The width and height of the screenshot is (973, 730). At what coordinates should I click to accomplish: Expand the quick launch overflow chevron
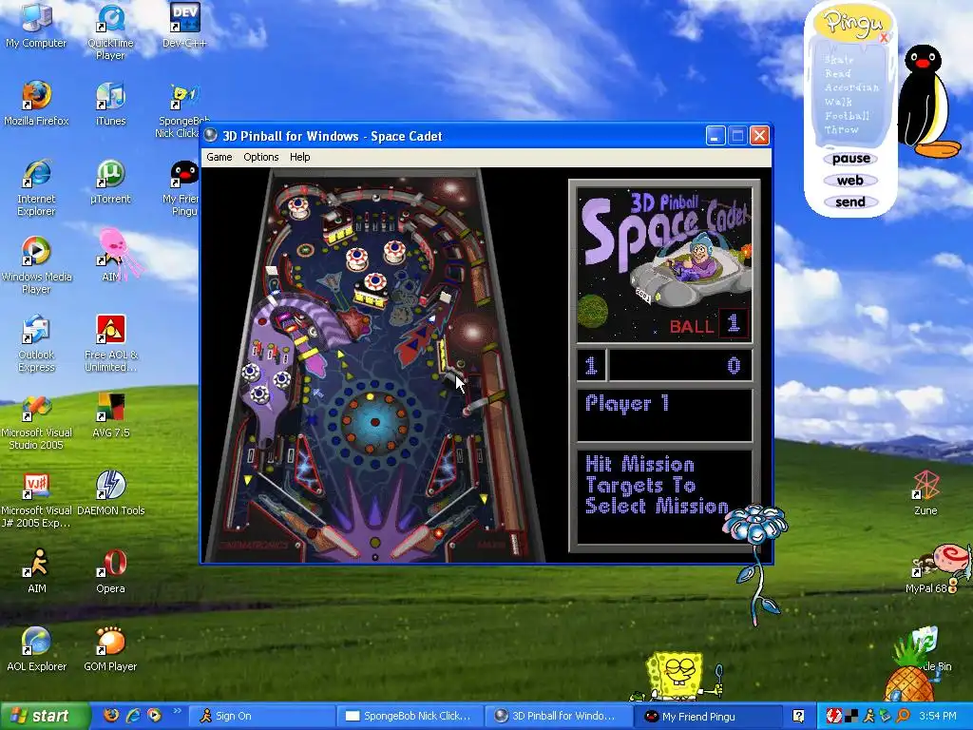177,711
